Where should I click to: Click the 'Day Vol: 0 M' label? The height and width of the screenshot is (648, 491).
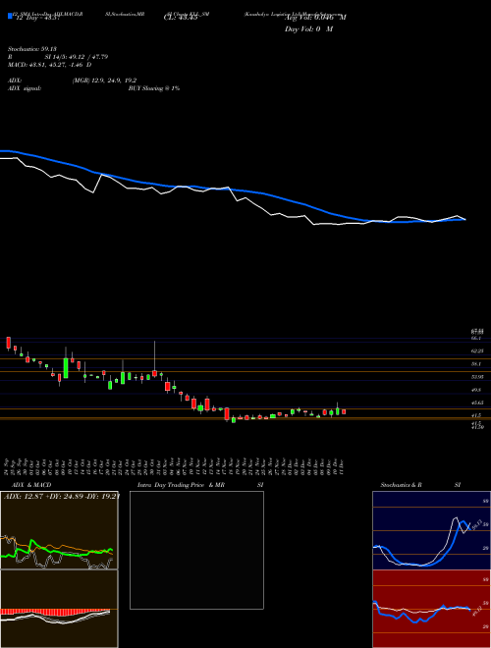[x=308, y=29]
